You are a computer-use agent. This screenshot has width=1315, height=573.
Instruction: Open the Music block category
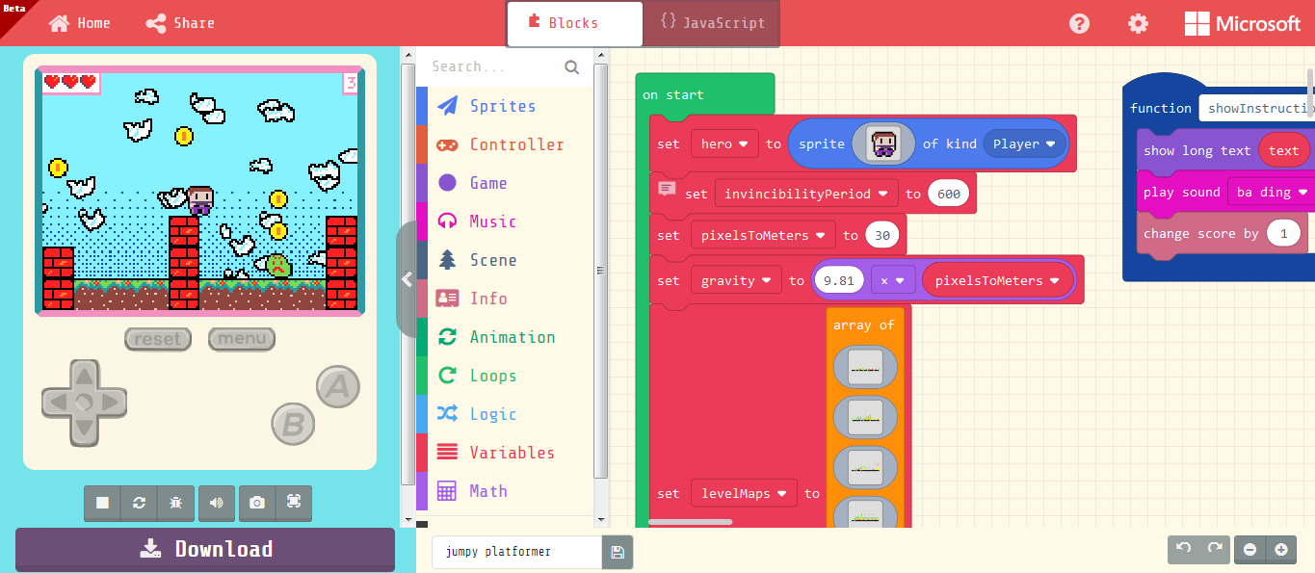coord(504,221)
